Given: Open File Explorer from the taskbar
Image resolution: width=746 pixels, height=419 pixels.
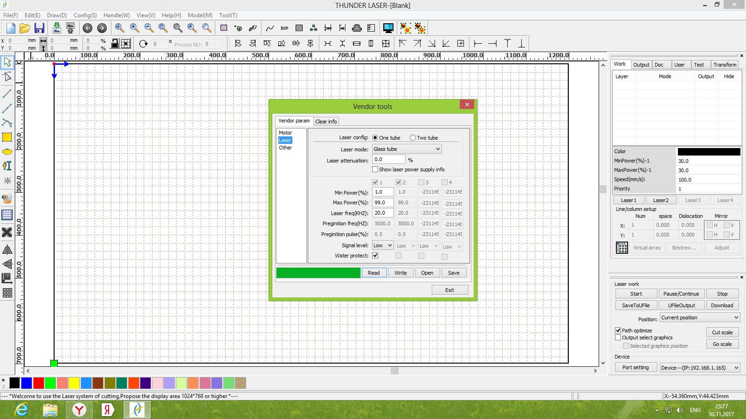Looking at the screenshot, I should click(x=50, y=410).
